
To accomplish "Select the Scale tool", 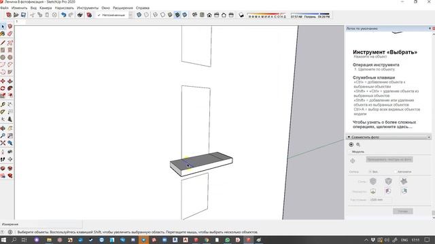I will 3,96.
